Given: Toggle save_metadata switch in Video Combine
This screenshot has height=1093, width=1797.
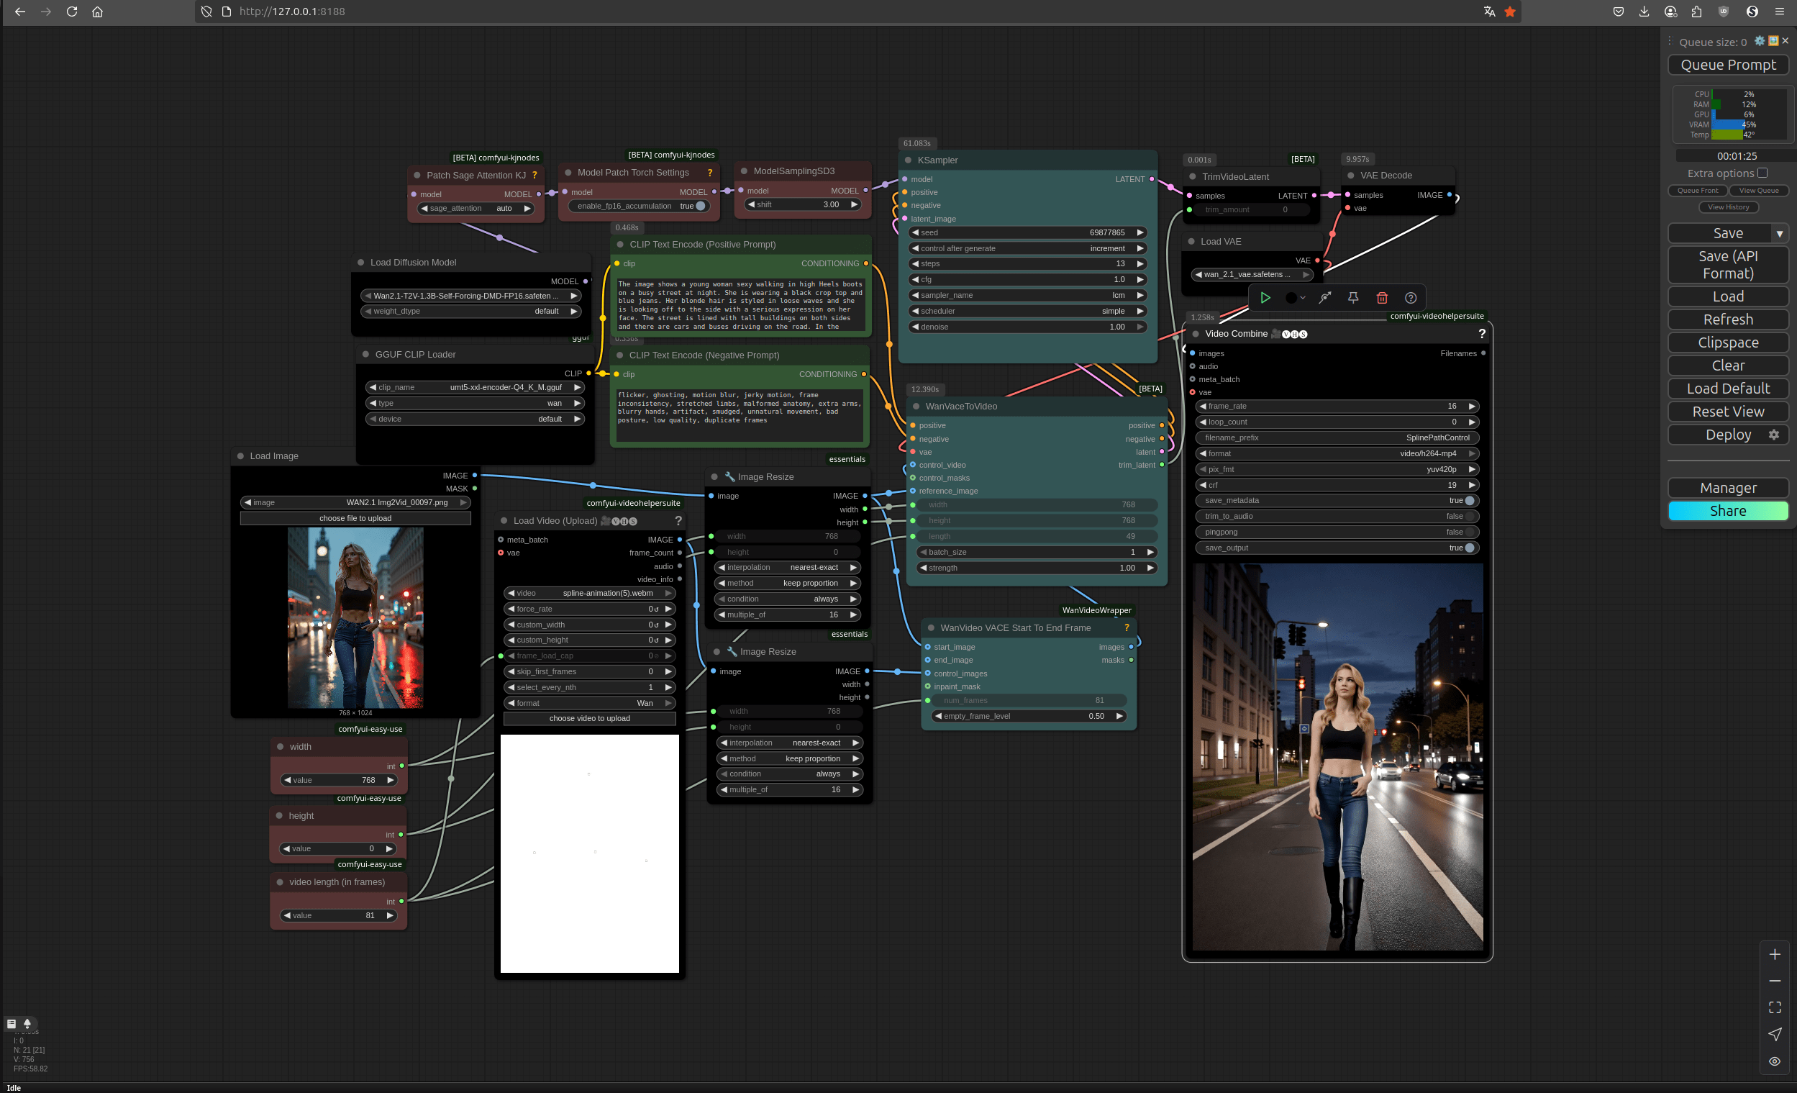Looking at the screenshot, I should pos(1470,501).
